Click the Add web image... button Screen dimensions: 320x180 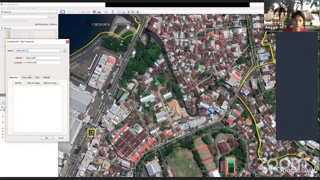[x=34, y=83]
